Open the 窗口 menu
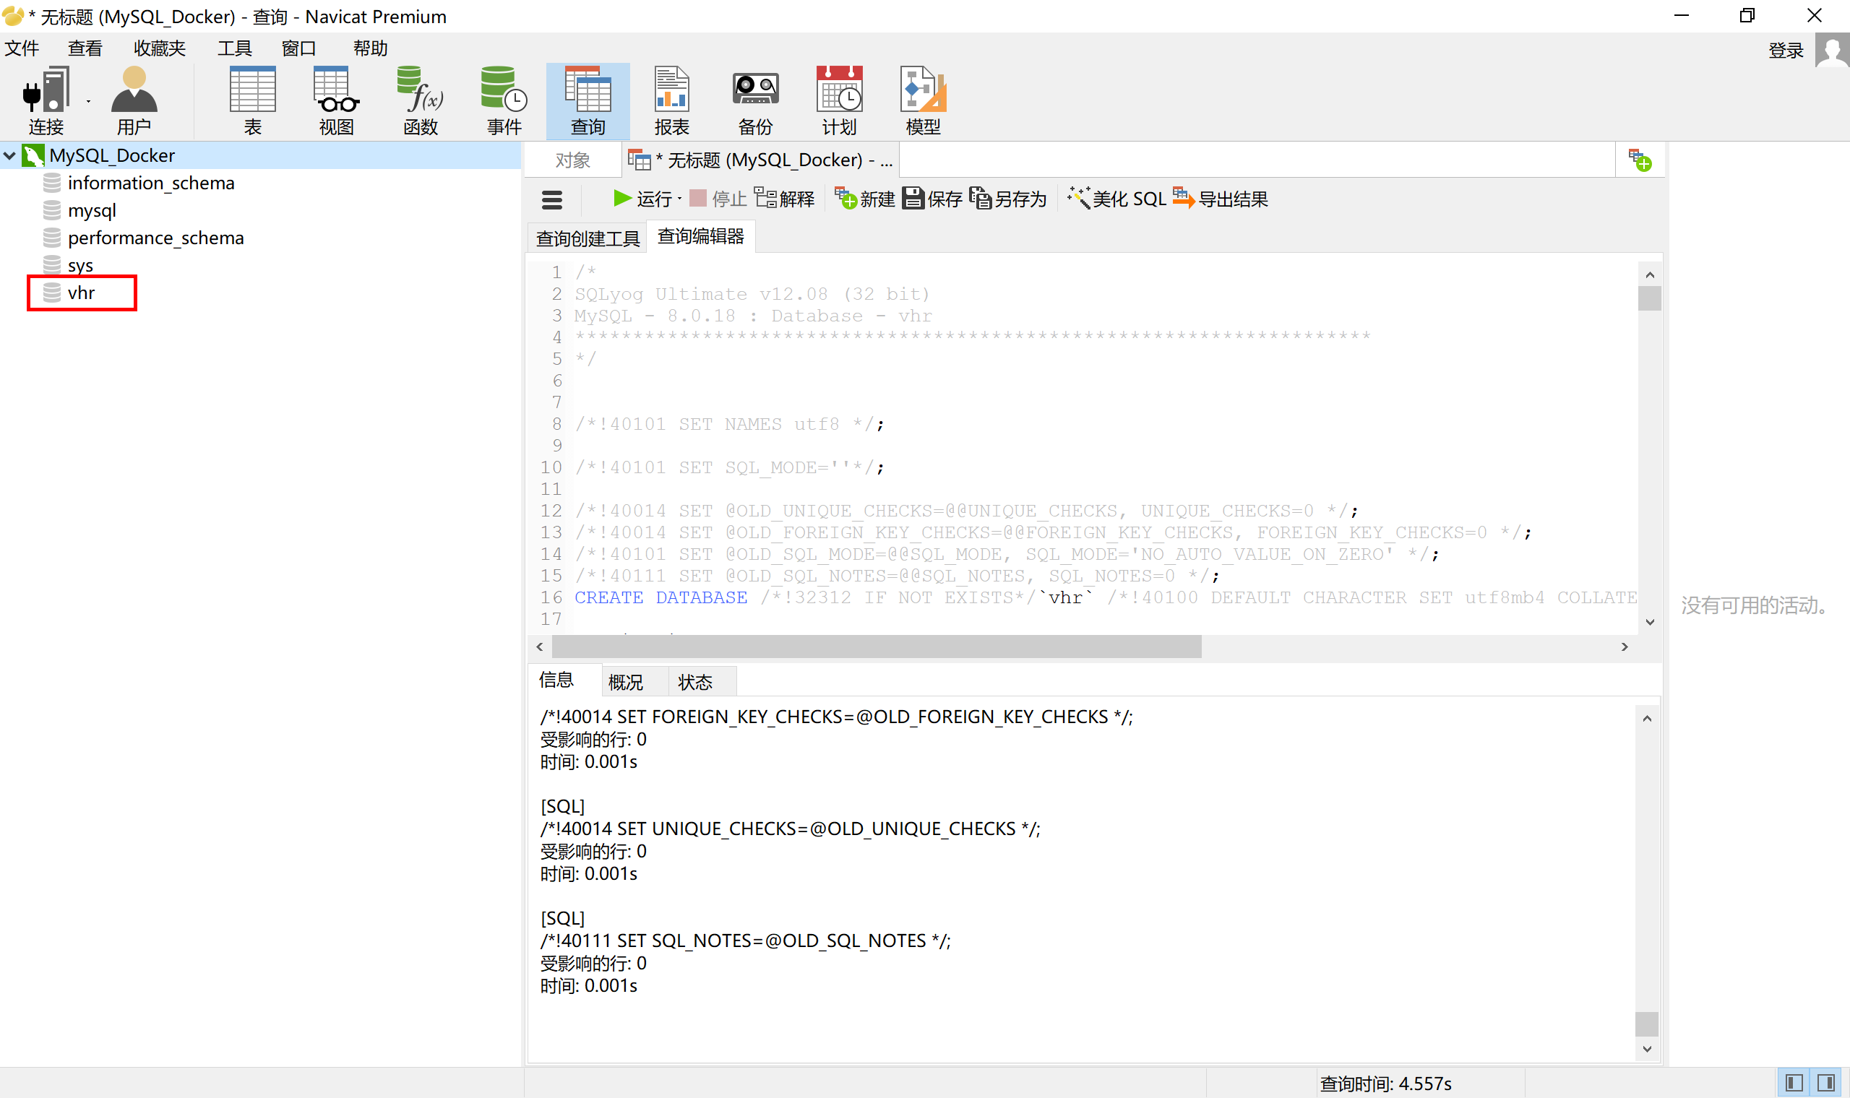1850x1098 pixels. tap(299, 48)
